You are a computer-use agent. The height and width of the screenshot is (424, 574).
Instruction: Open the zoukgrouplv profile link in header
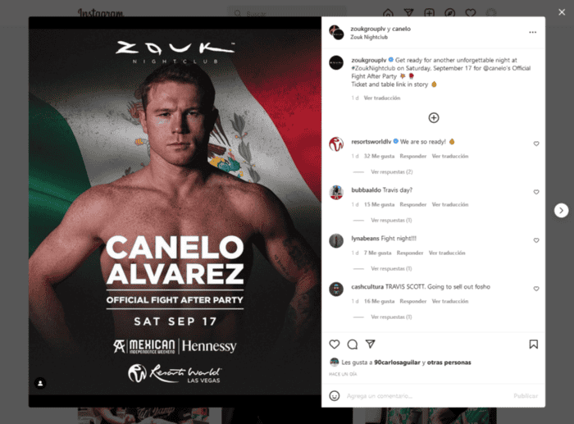(368, 29)
